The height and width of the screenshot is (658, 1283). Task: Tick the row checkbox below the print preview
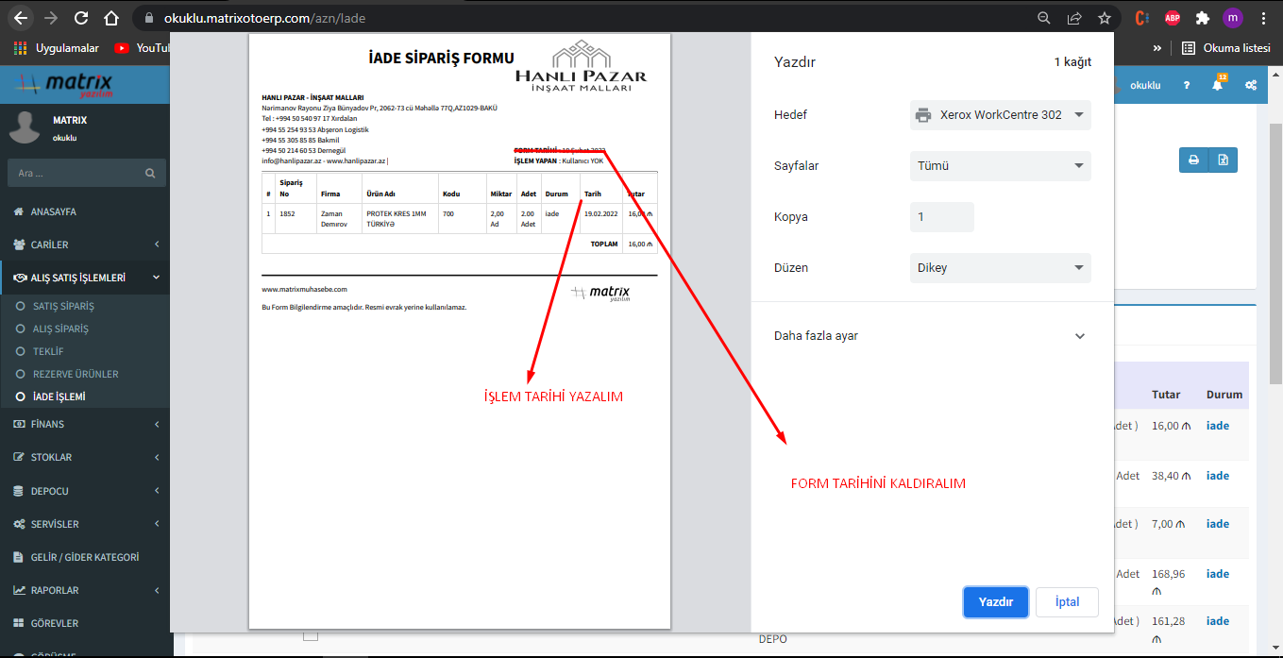point(311,636)
